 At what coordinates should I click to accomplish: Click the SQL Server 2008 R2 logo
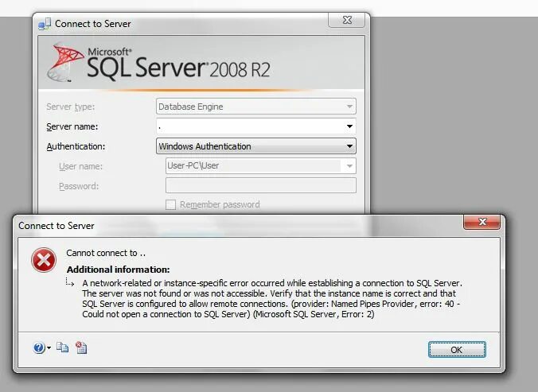(x=158, y=63)
